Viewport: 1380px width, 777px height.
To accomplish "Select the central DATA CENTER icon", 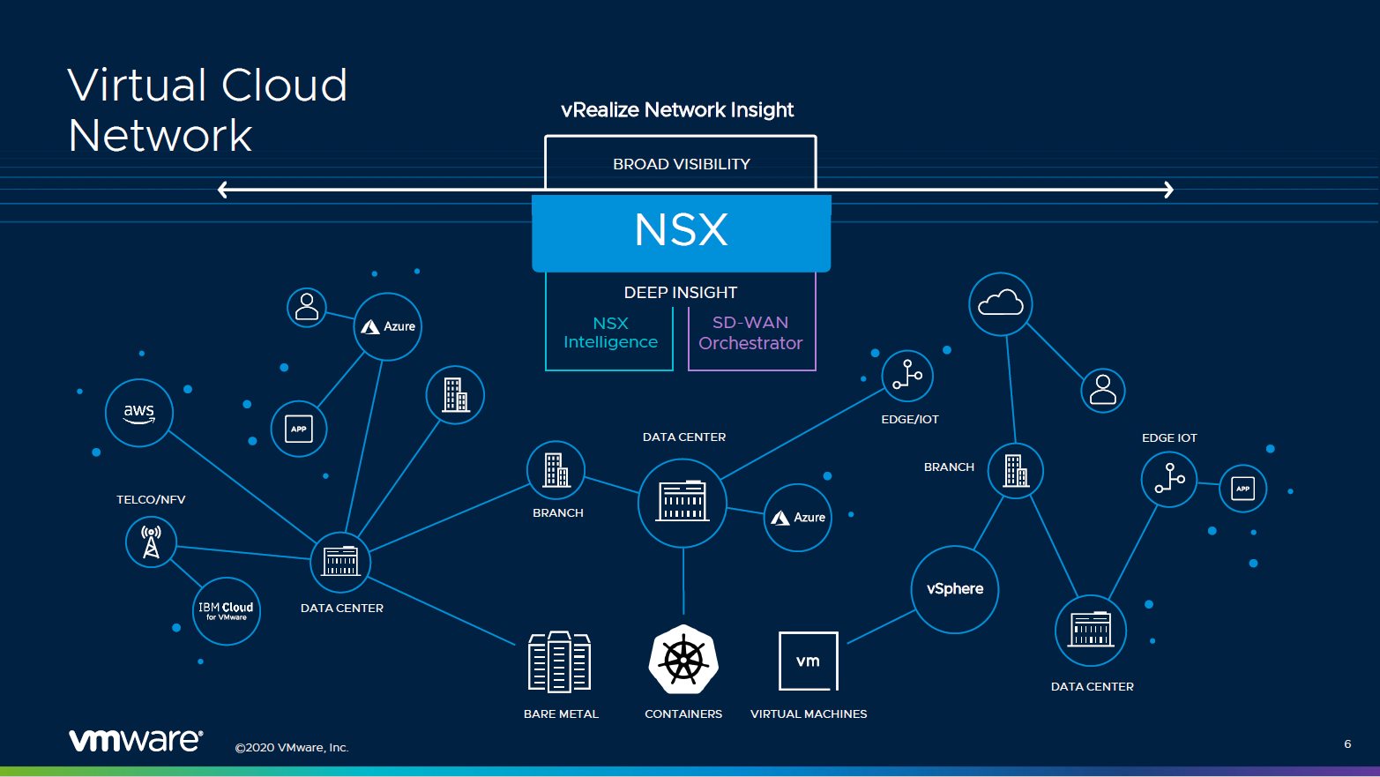I will click(683, 503).
